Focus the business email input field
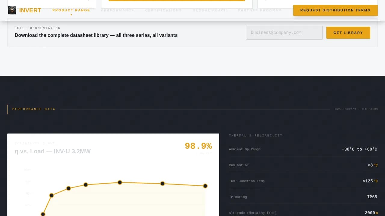 click(284, 33)
